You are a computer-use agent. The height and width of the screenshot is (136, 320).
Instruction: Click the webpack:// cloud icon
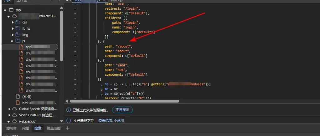pos(14,121)
